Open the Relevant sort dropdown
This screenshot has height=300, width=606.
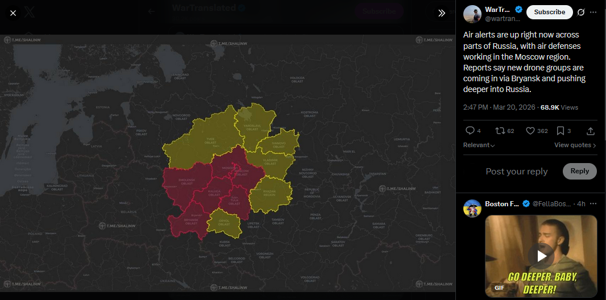tap(479, 145)
